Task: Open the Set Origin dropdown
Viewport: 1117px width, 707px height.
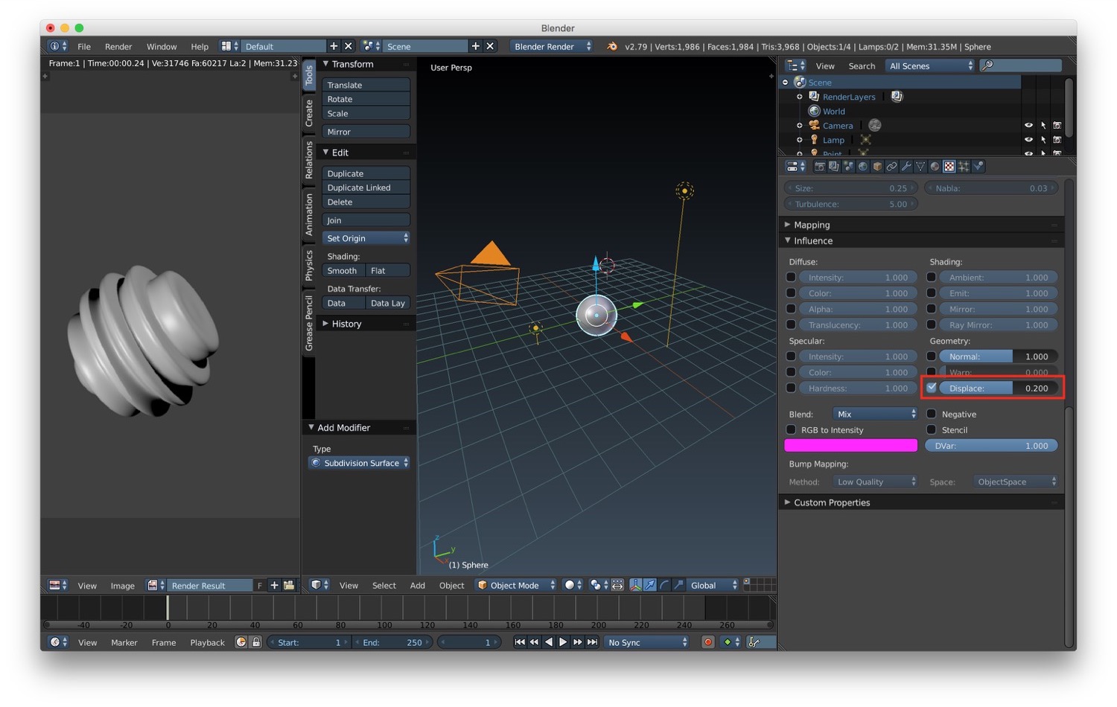Action: point(366,238)
